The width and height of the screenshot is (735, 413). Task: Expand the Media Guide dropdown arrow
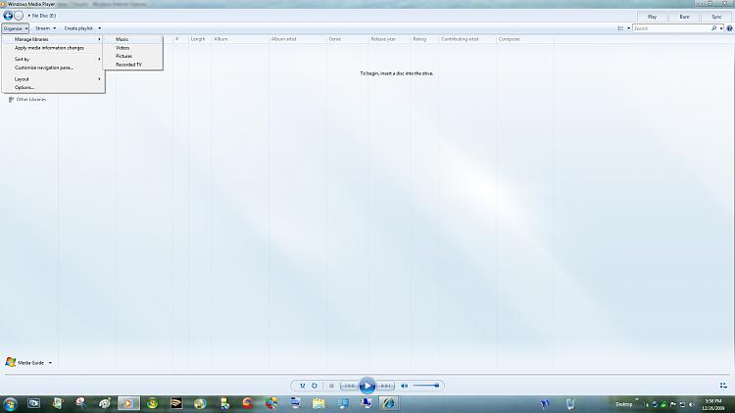tap(50, 363)
